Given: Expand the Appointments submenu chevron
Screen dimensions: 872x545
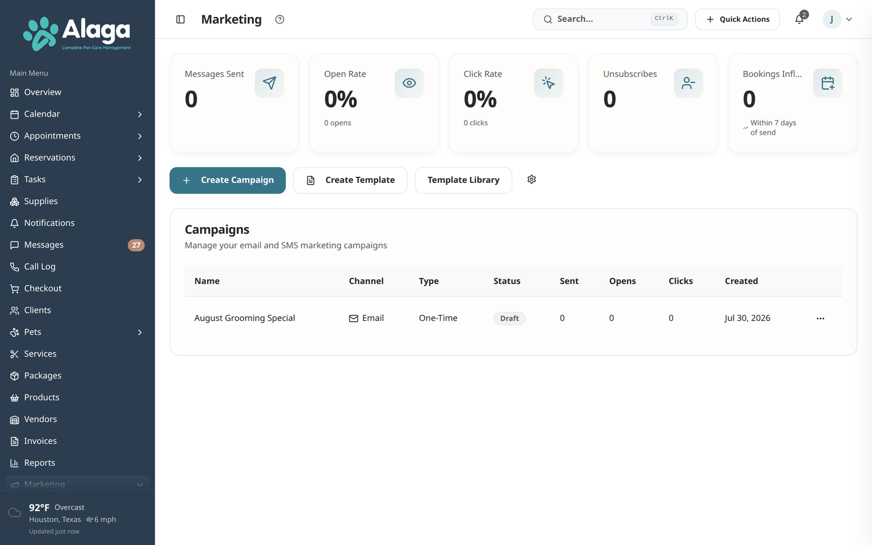Looking at the screenshot, I should pos(140,136).
